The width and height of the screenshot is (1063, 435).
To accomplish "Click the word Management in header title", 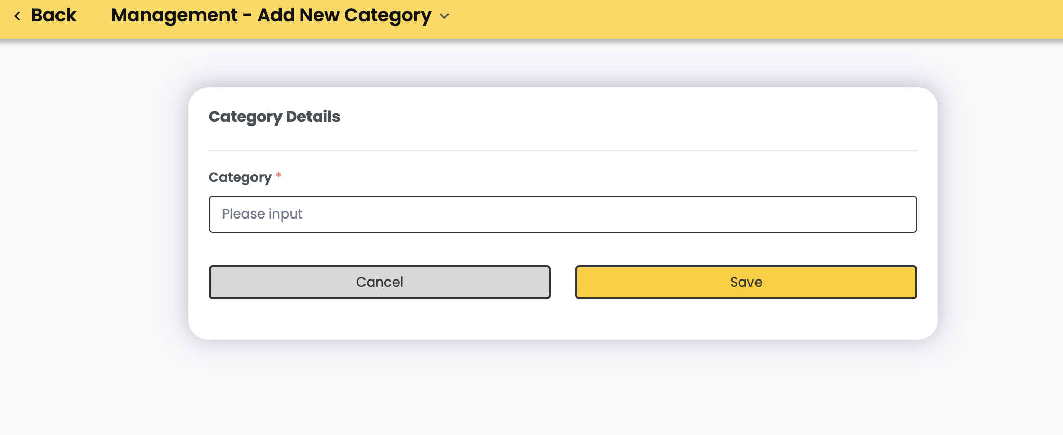I will [174, 15].
